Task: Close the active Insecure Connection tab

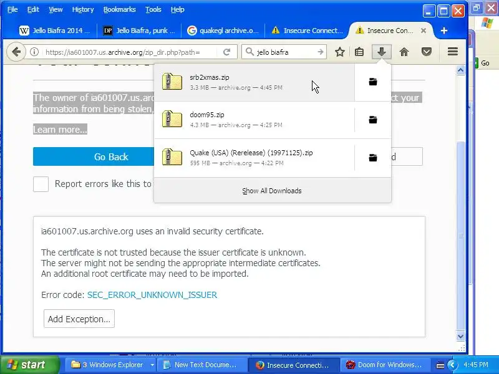Action: point(424,31)
